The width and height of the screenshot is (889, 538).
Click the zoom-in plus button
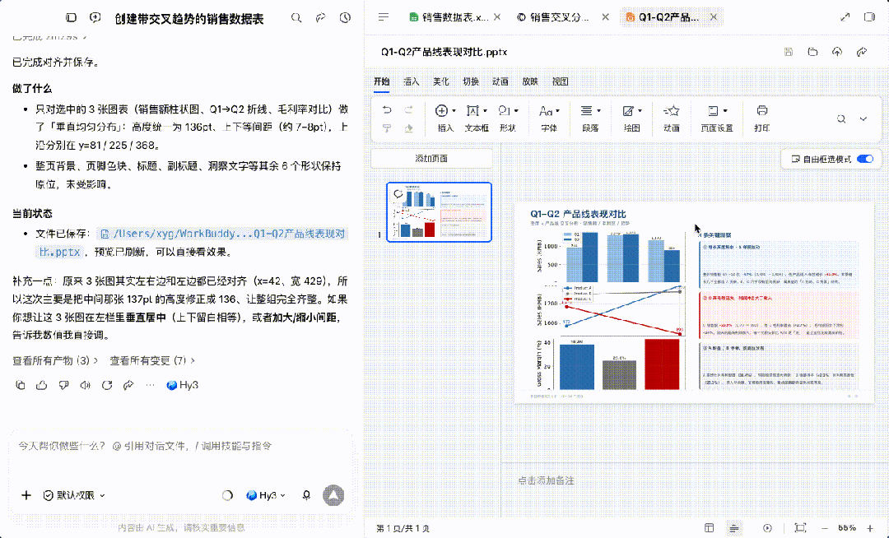870,528
